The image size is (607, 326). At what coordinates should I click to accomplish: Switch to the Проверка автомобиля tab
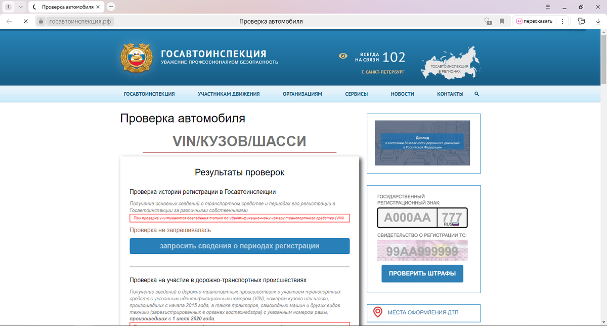tap(68, 7)
